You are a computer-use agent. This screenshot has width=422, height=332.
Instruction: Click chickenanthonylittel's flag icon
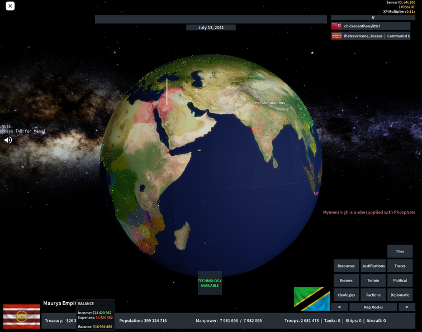pyautogui.click(x=336, y=26)
